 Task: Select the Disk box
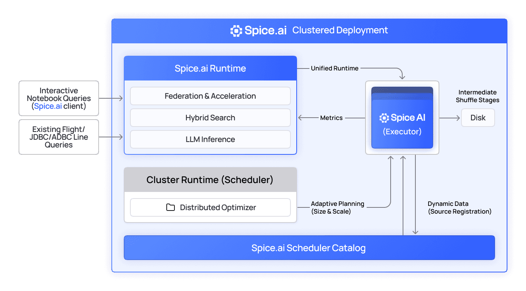point(478,118)
